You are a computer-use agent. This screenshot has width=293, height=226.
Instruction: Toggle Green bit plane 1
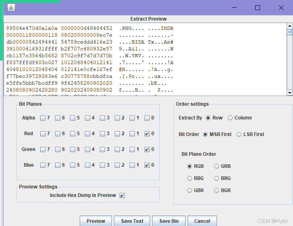coord(132,149)
